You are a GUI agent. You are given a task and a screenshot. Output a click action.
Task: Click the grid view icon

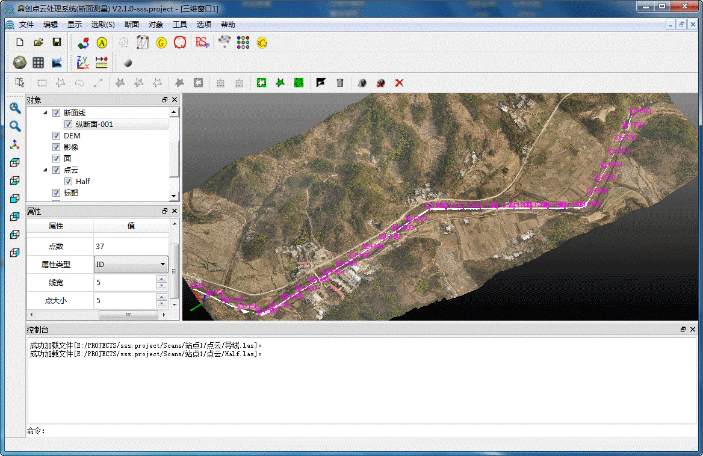(38, 63)
